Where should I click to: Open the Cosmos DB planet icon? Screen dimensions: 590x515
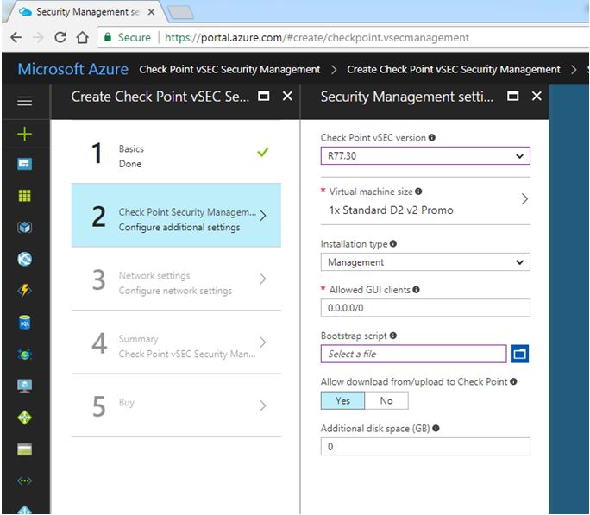click(x=24, y=354)
